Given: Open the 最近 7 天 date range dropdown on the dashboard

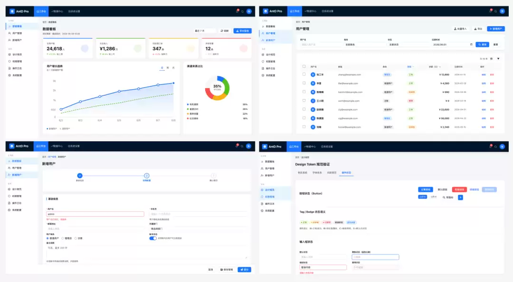Looking at the screenshot, I should (205, 31).
